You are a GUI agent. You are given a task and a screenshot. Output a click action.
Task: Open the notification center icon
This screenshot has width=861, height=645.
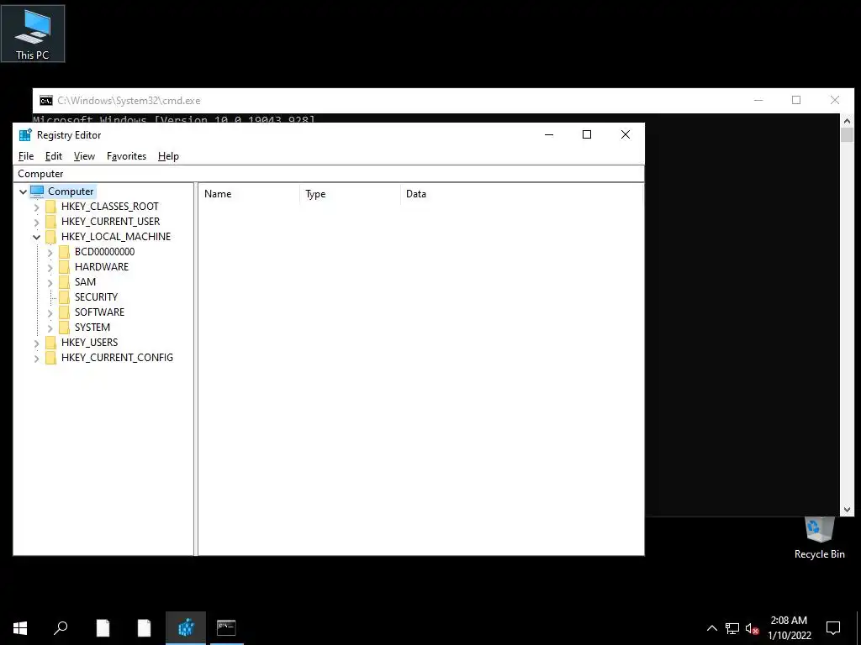833,628
